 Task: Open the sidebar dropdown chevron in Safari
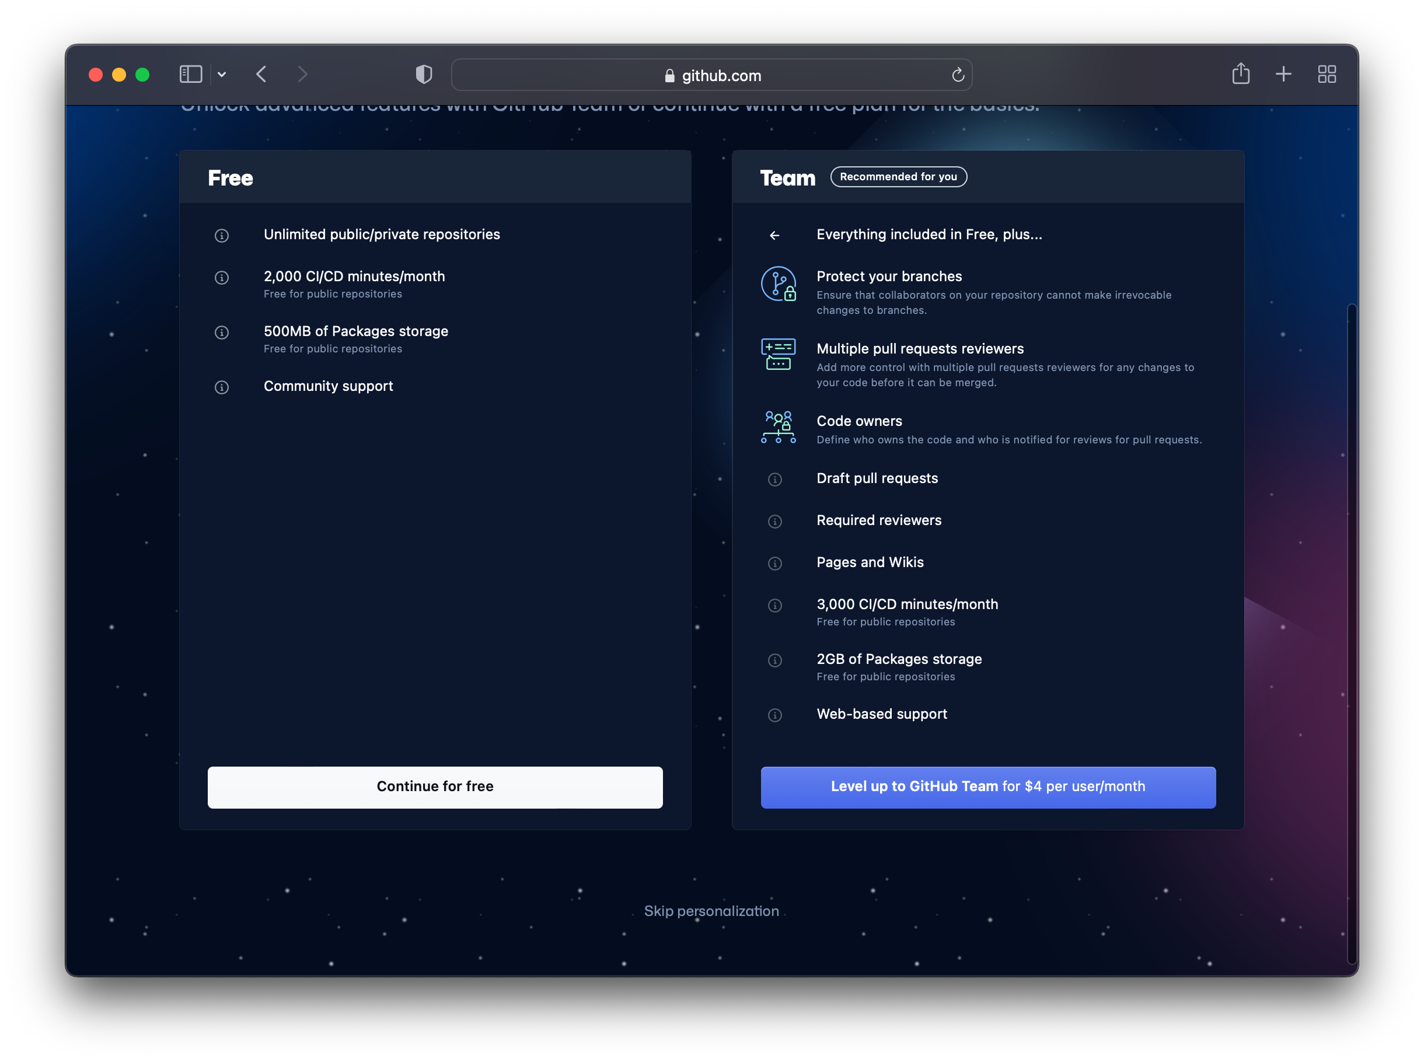click(x=221, y=75)
